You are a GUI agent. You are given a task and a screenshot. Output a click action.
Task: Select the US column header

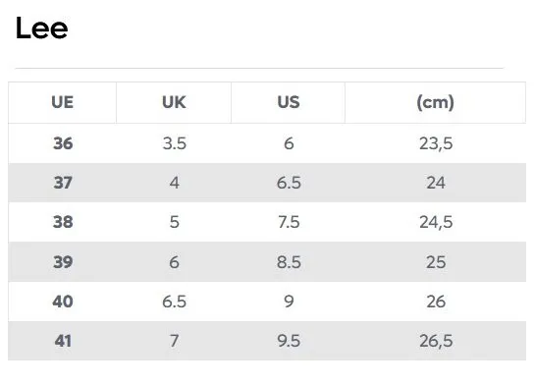click(289, 102)
